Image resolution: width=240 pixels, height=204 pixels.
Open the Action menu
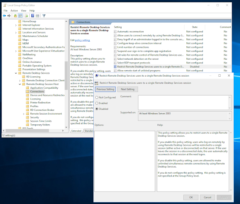[x=14, y=11]
